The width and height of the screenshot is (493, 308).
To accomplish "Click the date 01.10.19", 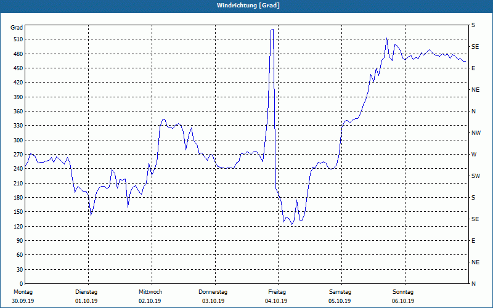I will (86, 301).
